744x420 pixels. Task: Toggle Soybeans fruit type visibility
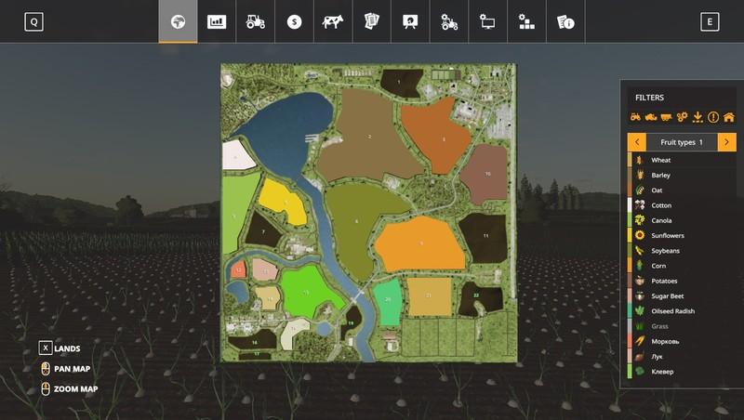pyautogui.click(x=682, y=251)
